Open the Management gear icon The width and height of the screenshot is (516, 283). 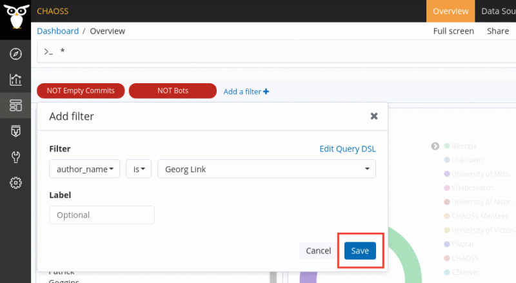[x=15, y=182]
